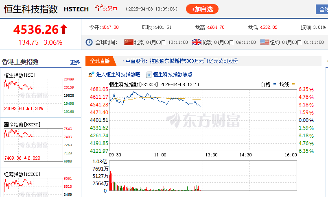Open the 全球直播 tab

100,61
